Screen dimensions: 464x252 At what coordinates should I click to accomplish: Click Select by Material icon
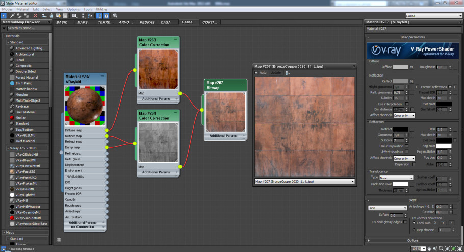tap(115, 16)
